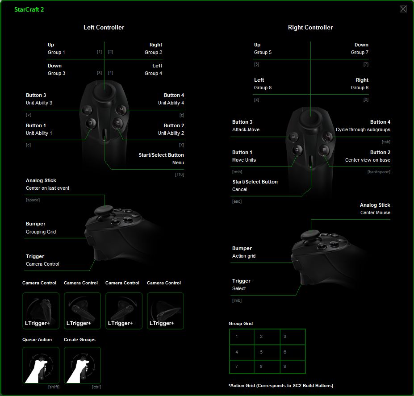Click the "Unit Ability 2" label
Screen dimensions: 414x396
pos(171,133)
